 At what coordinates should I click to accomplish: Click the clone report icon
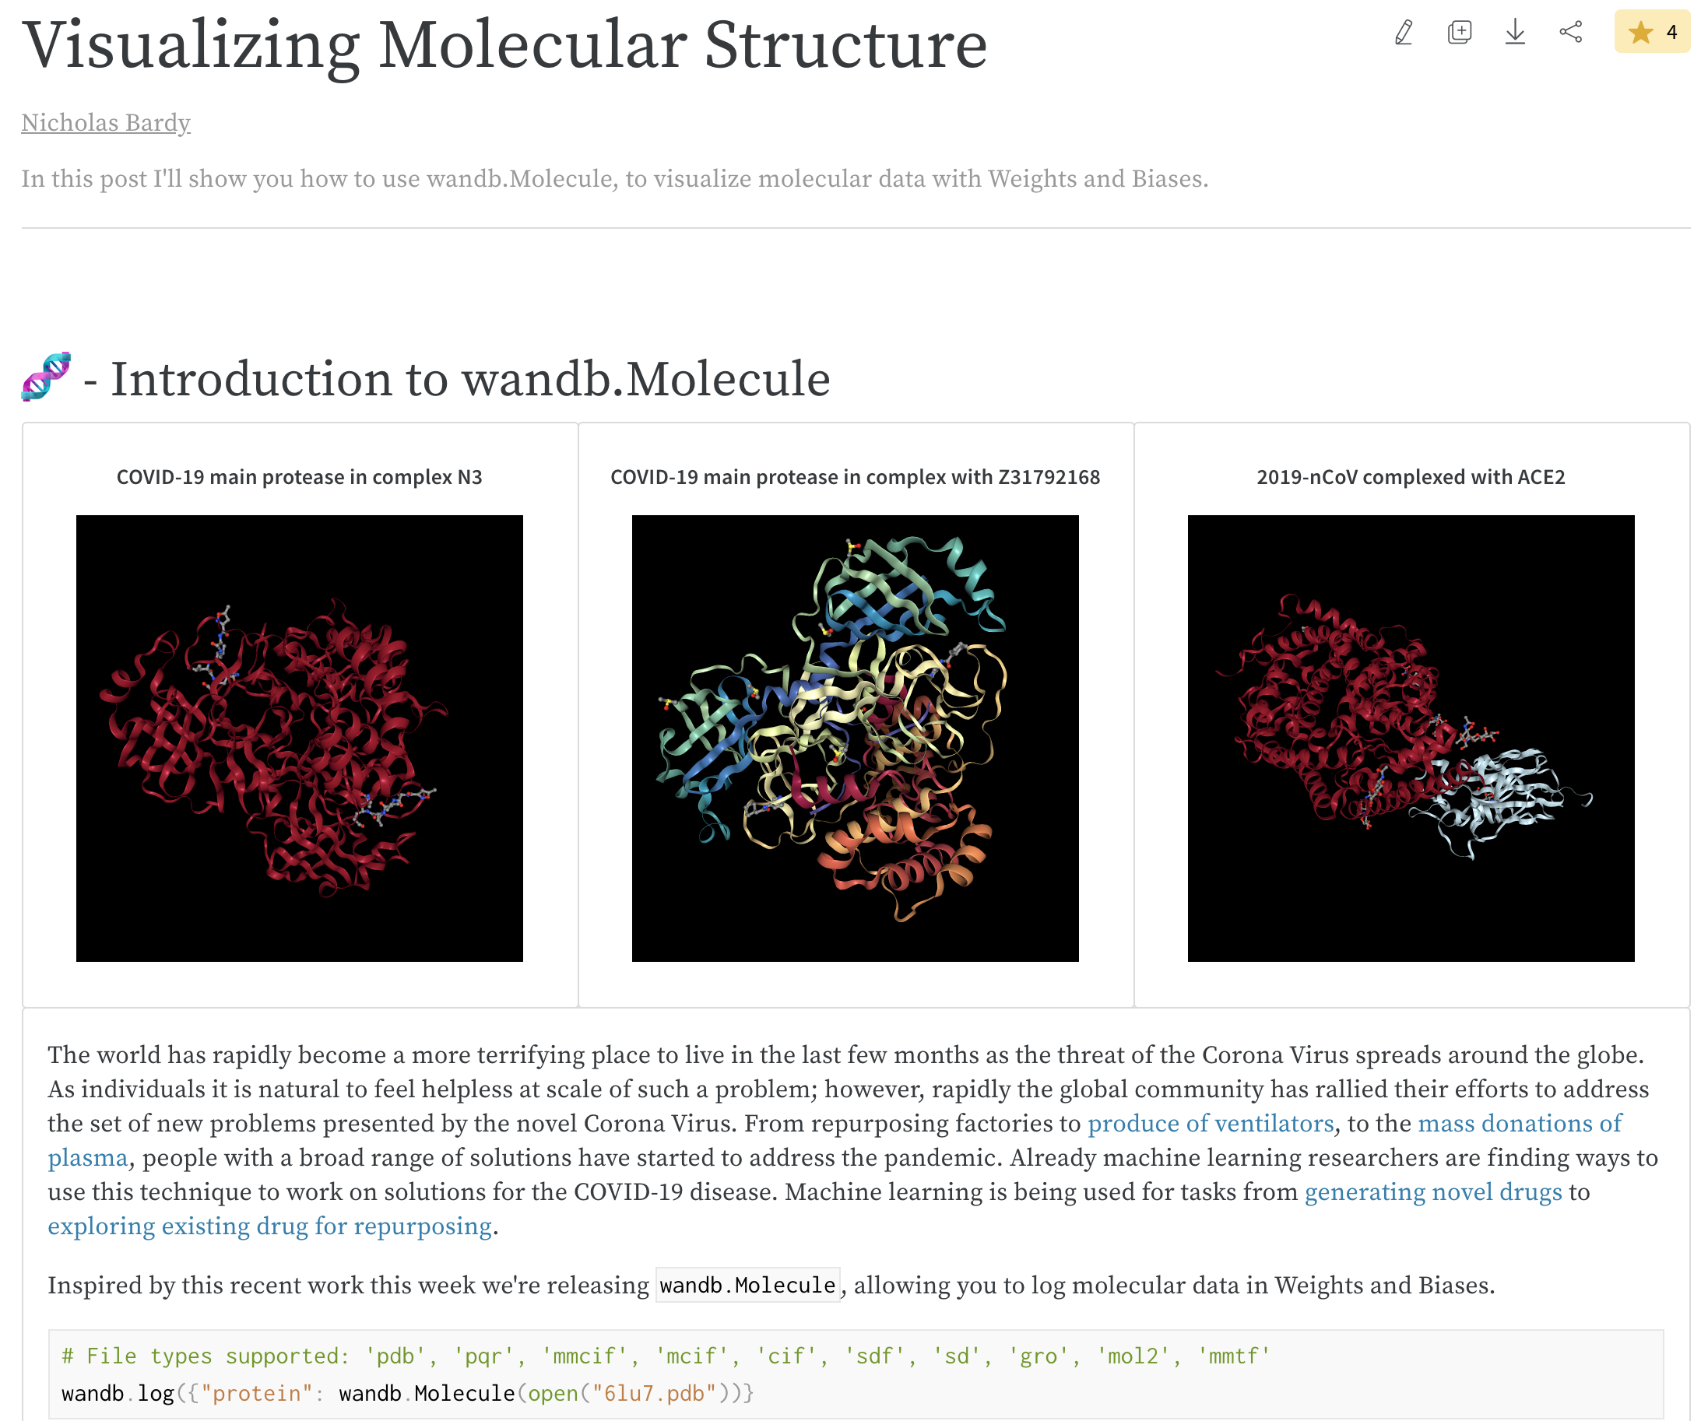[1459, 33]
